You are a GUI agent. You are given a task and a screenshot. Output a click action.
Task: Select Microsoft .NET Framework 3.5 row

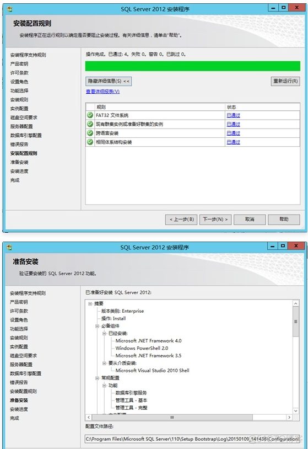[x=148, y=356]
